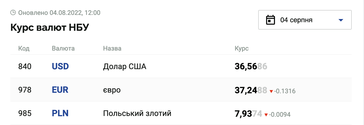Click the Курс валют НБУ heading
Screen dimensions: 364x125
click(x=50, y=28)
